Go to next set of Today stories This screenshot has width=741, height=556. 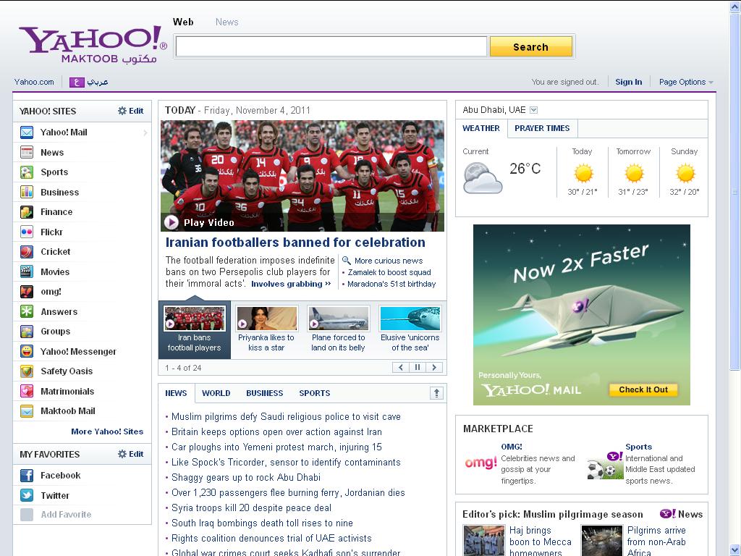tap(433, 368)
